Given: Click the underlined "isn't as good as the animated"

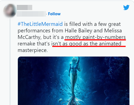Looking at the screenshot, I should [86, 44].
